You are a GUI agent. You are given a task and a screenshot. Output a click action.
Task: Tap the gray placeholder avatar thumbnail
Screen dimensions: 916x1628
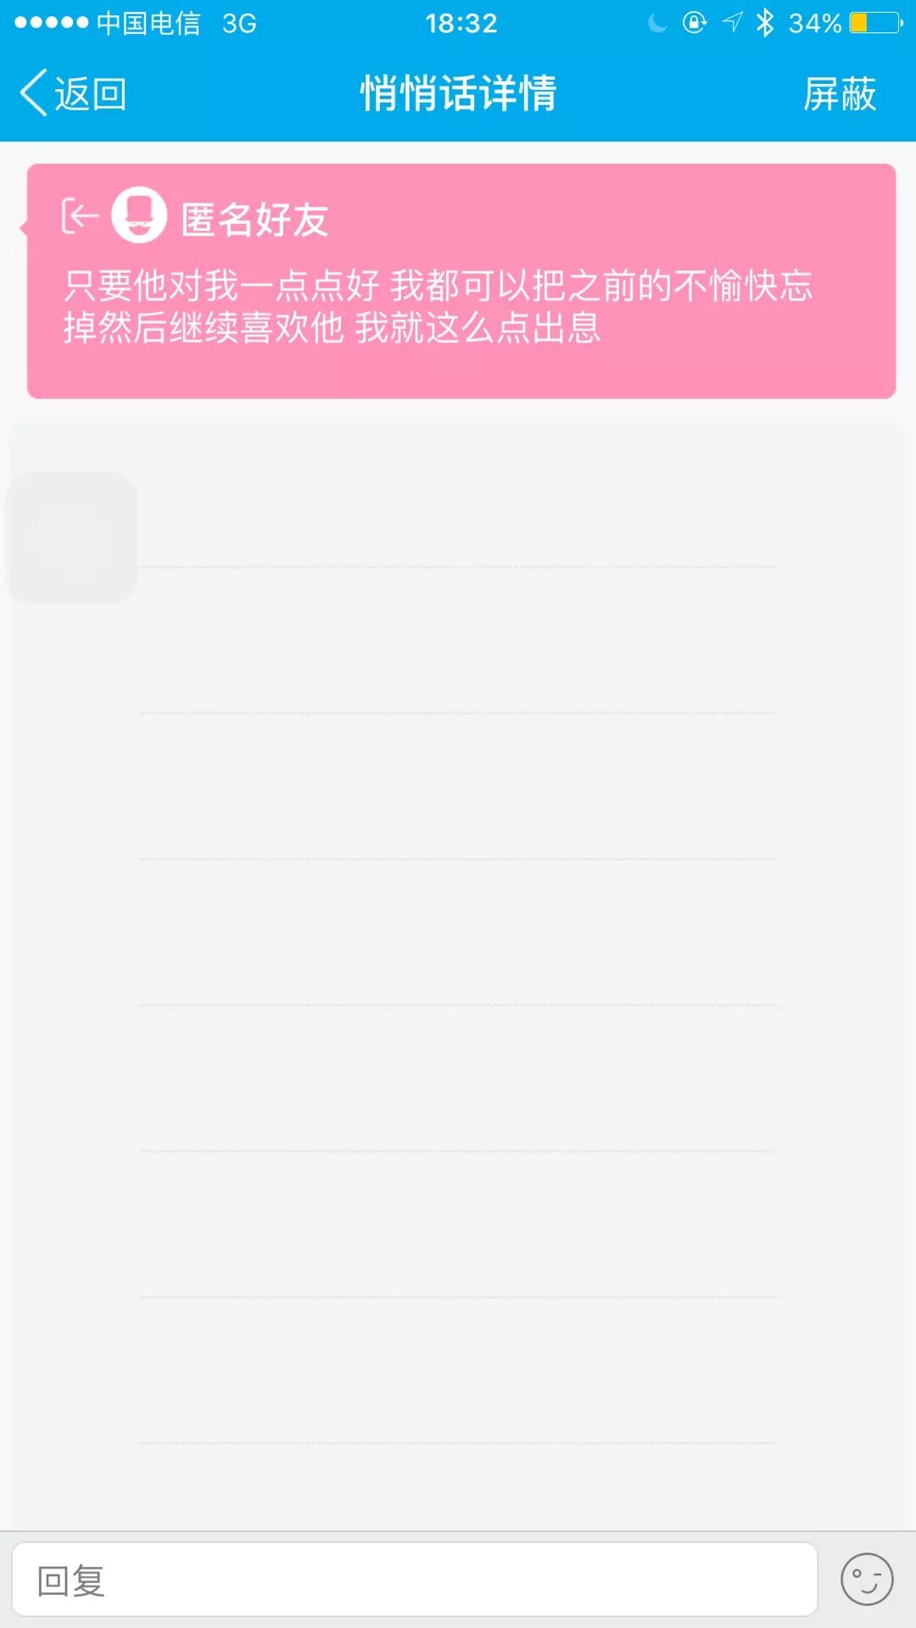pos(71,538)
